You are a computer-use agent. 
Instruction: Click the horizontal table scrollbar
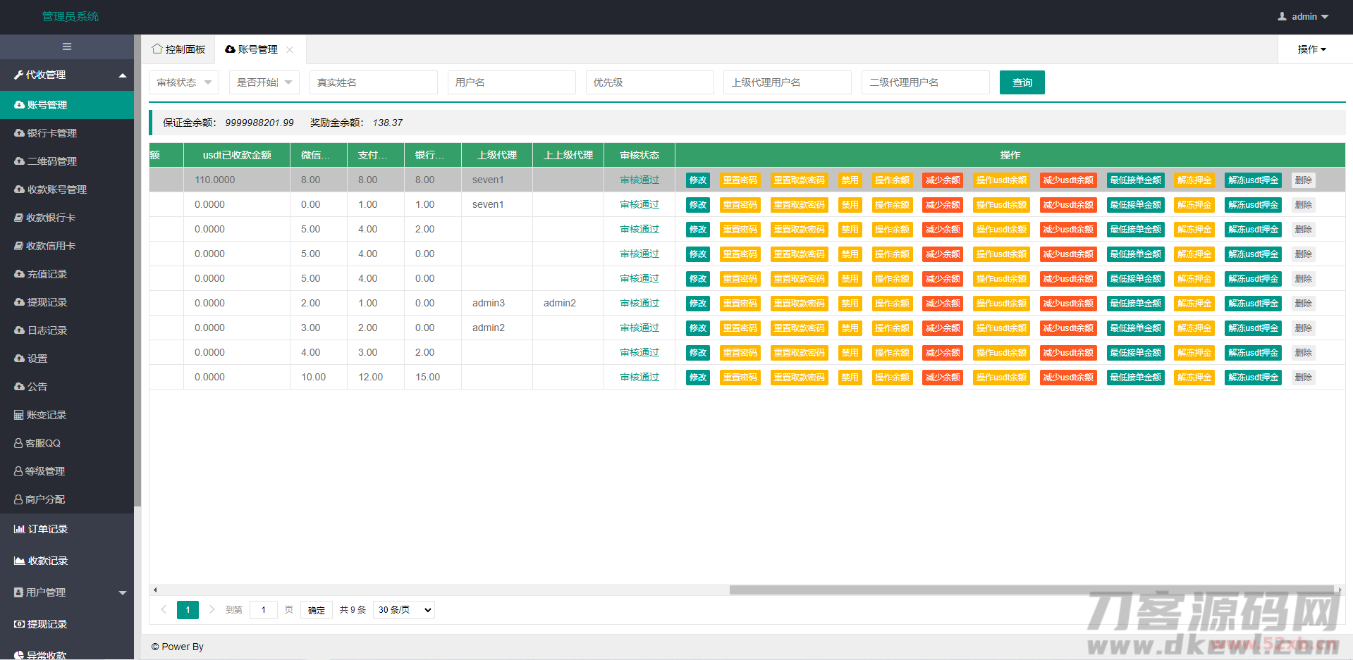pyautogui.click(x=1031, y=590)
